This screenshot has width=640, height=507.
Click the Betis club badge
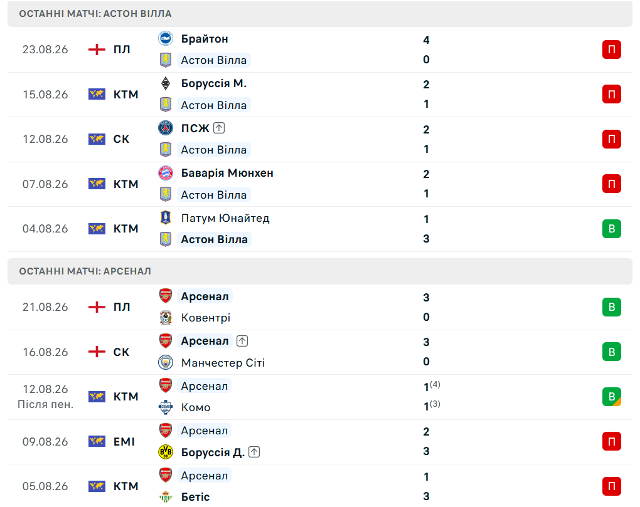click(165, 496)
